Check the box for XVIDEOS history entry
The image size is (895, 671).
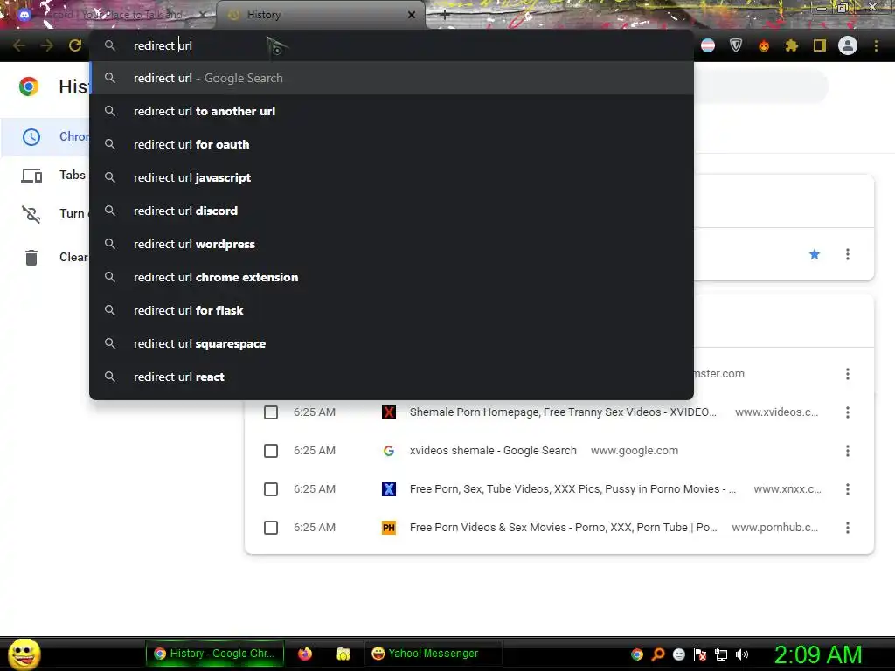(x=271, y=412)
